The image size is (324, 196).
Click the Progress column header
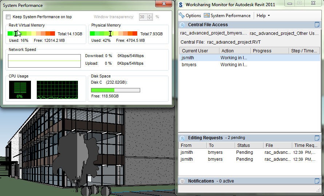[270, 51]
